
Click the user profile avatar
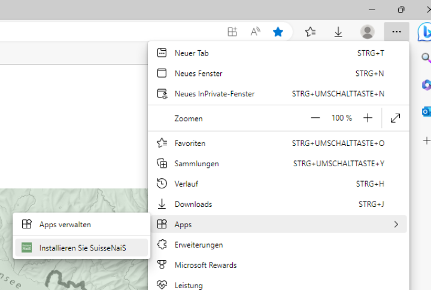pyautogui.click(x=368, y=32)
